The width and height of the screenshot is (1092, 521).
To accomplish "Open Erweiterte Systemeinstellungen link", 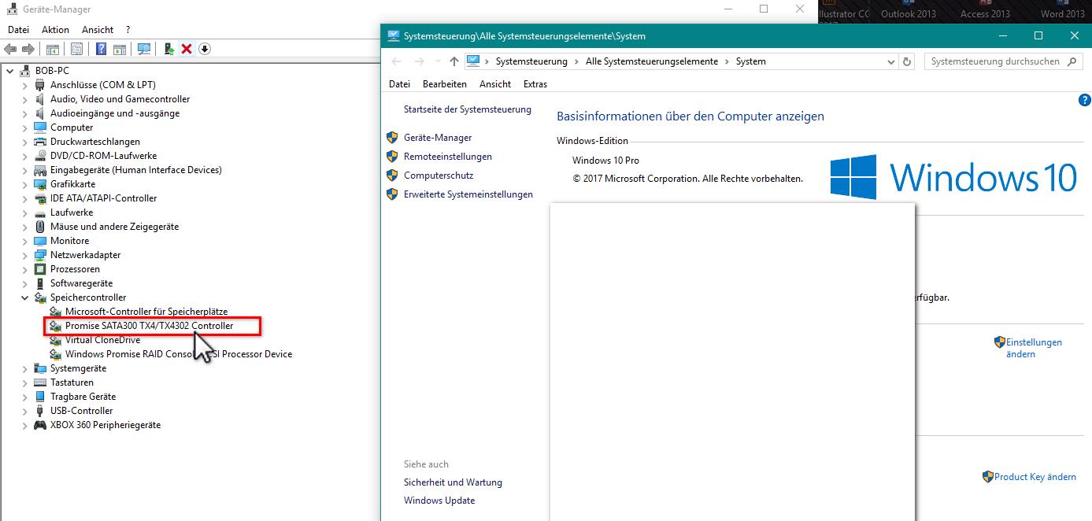I will point(468,194).
